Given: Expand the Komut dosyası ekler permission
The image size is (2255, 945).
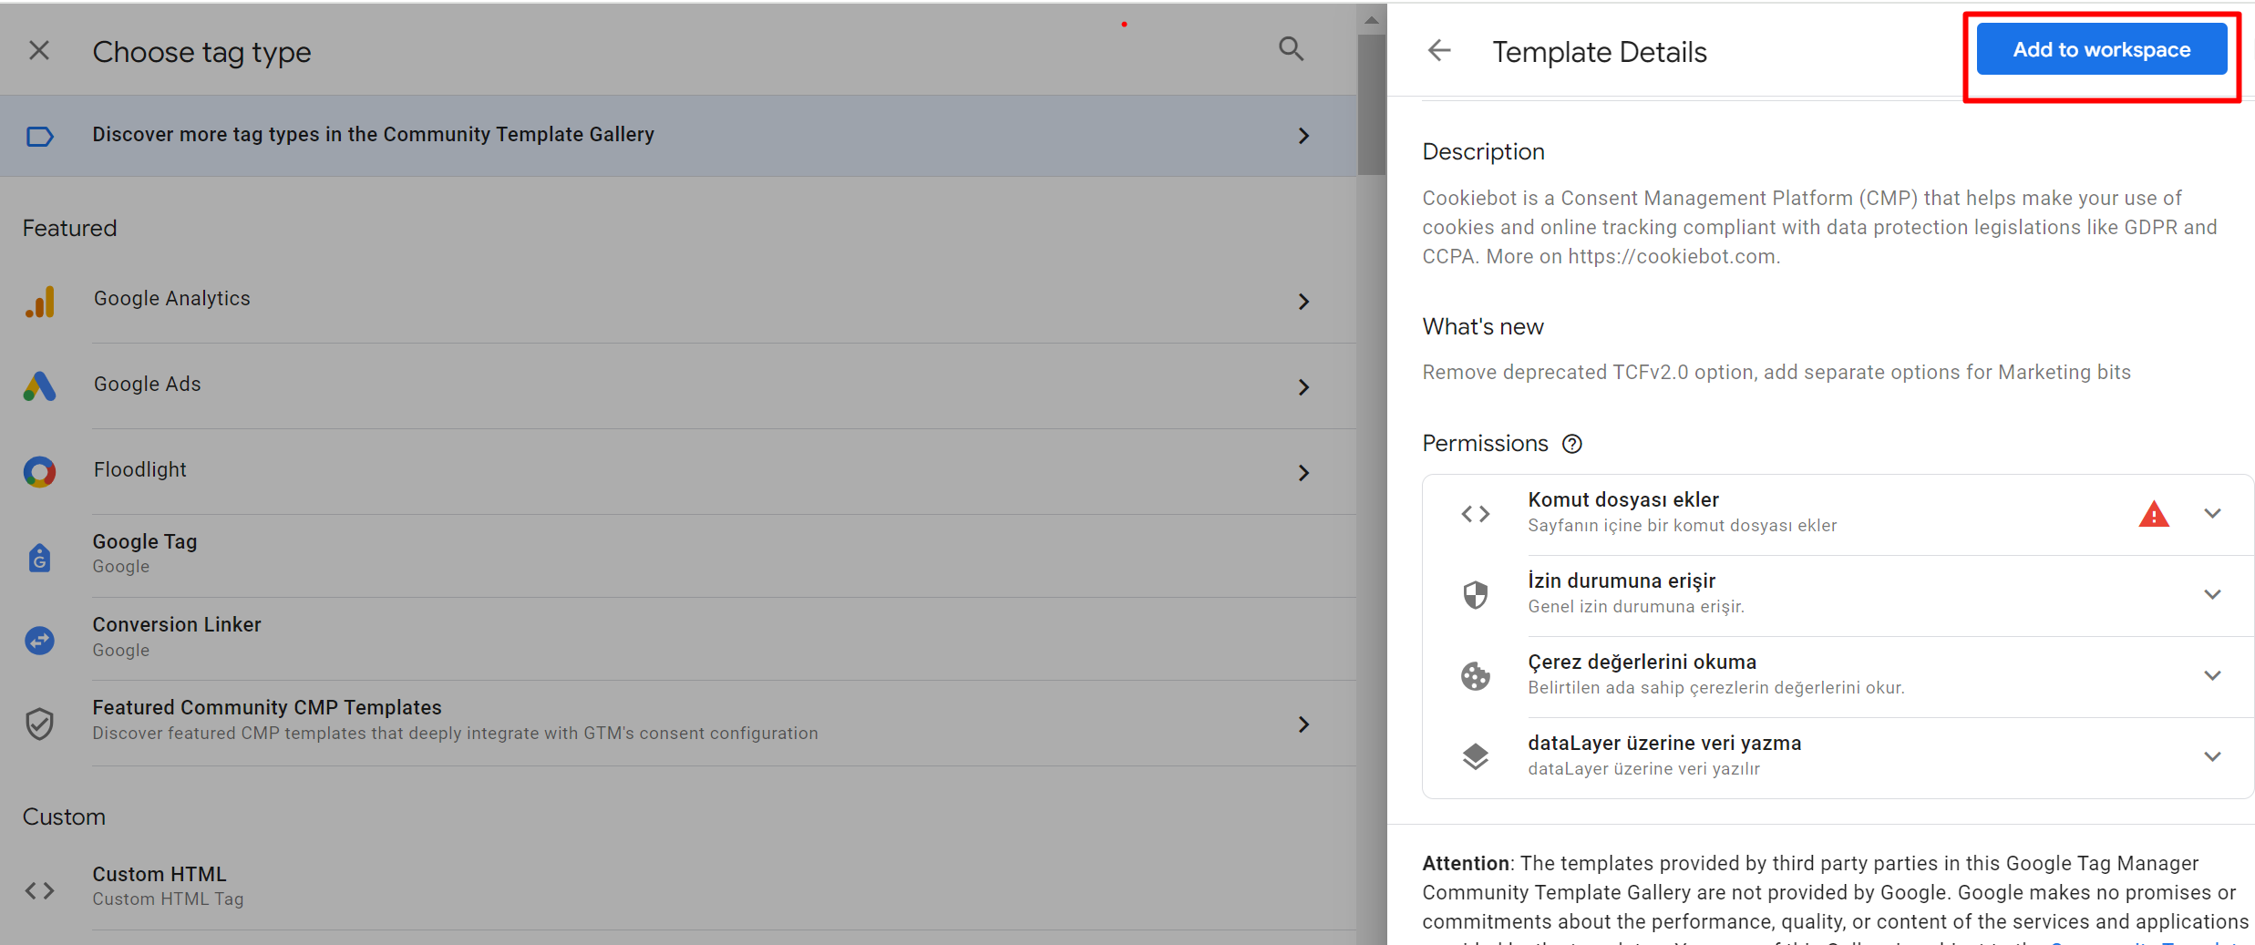Looking at the screenshot, I should coord(2212,514).
